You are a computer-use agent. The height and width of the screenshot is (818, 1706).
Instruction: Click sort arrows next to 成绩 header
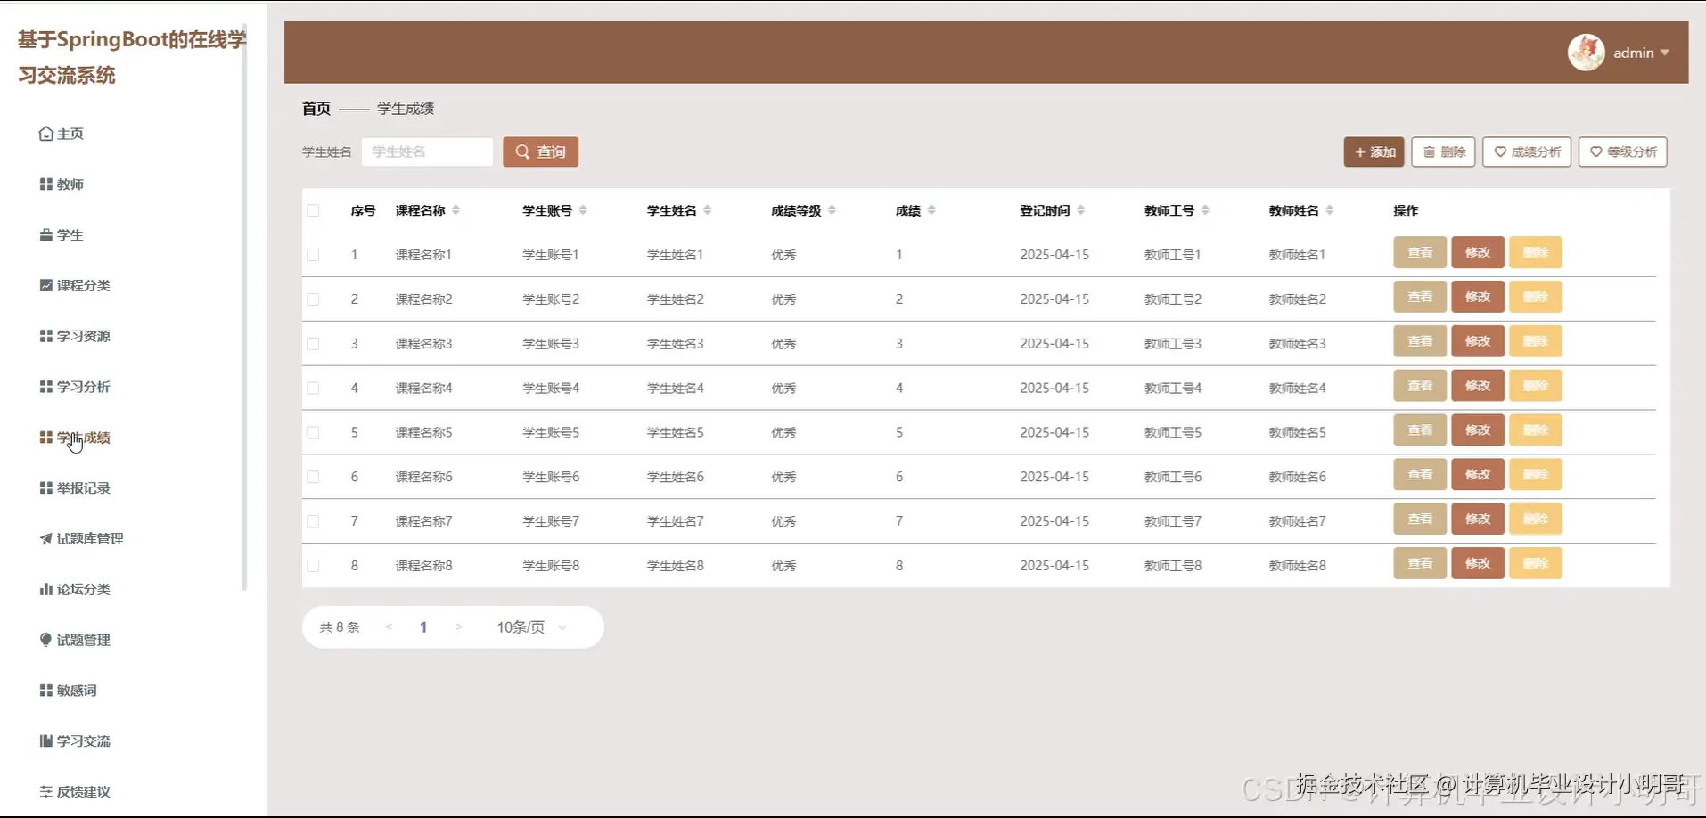931,210
